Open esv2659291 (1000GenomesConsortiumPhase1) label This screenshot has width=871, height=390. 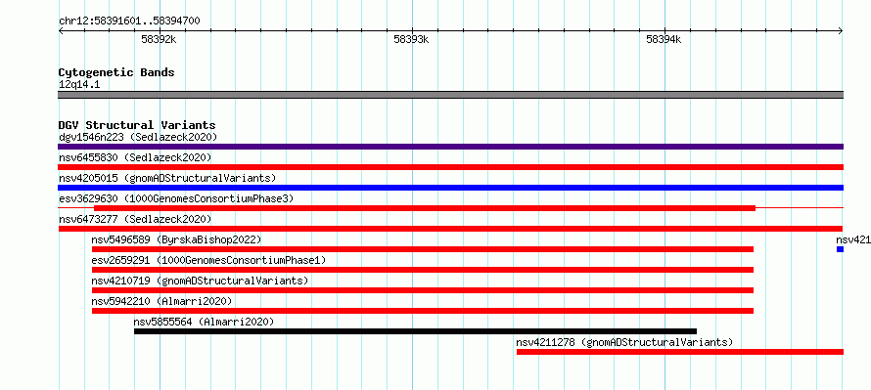click(208, 260)
